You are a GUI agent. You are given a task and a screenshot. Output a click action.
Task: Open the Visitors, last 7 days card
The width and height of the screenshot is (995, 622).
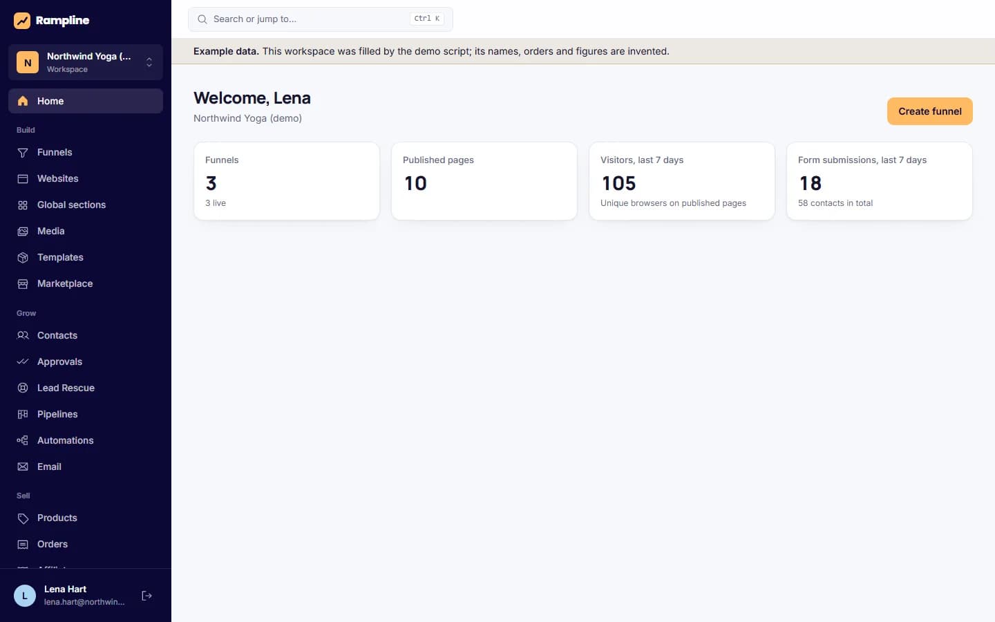coord(682,181)
